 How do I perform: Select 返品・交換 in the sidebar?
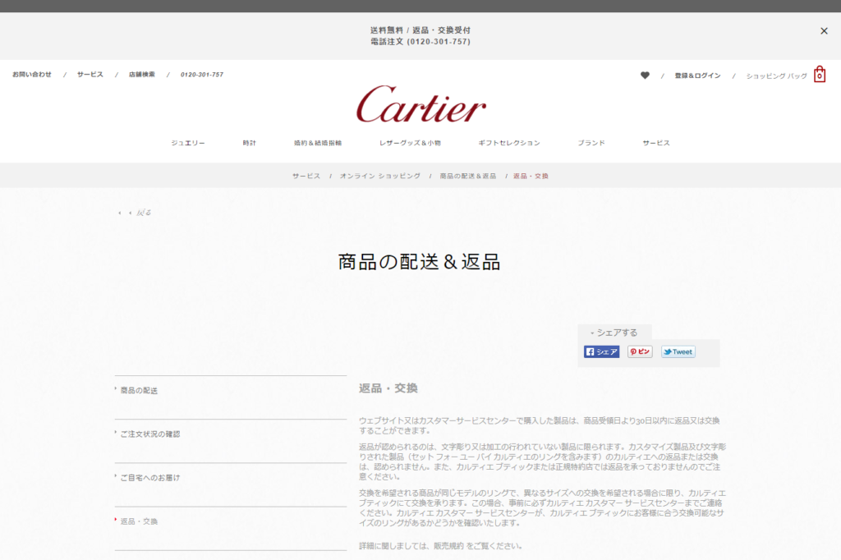(x=140, y=520)
